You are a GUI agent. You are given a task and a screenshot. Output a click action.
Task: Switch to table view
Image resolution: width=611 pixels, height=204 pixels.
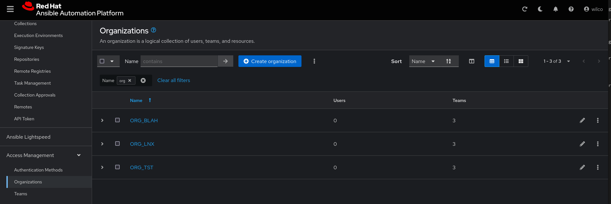492,61
